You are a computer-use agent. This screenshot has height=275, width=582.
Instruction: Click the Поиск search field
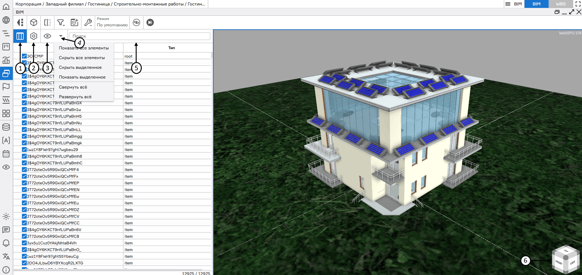tap(140, 36)
